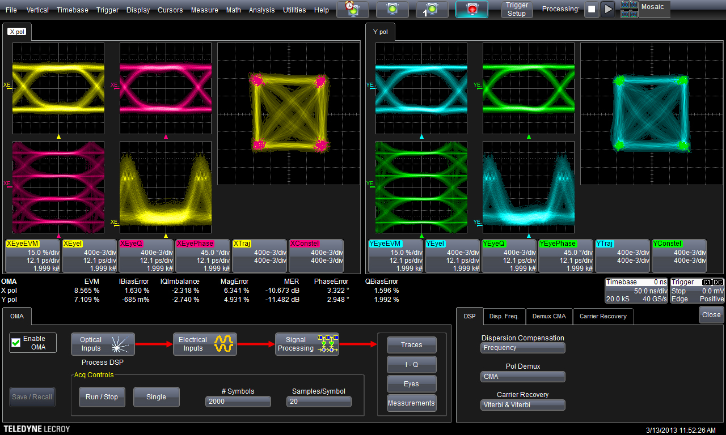Open the Carrier Recovery Viterbi & Viterbi dropdown
This screenshot has height=435, width=726.
(522, 405)
